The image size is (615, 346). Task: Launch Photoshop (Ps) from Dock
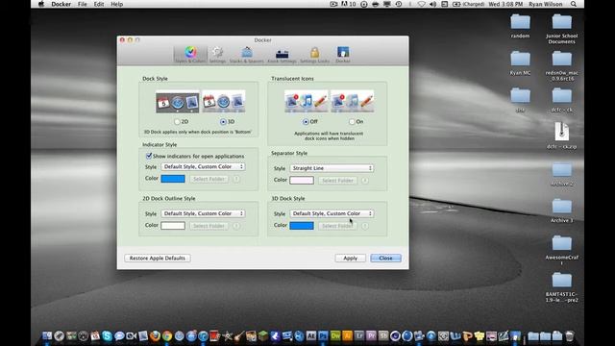(x=323, y=335)
